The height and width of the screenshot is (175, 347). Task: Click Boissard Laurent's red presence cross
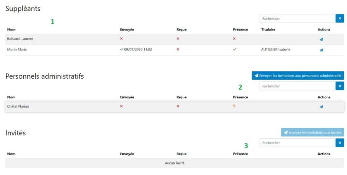[x=234, y=39]
